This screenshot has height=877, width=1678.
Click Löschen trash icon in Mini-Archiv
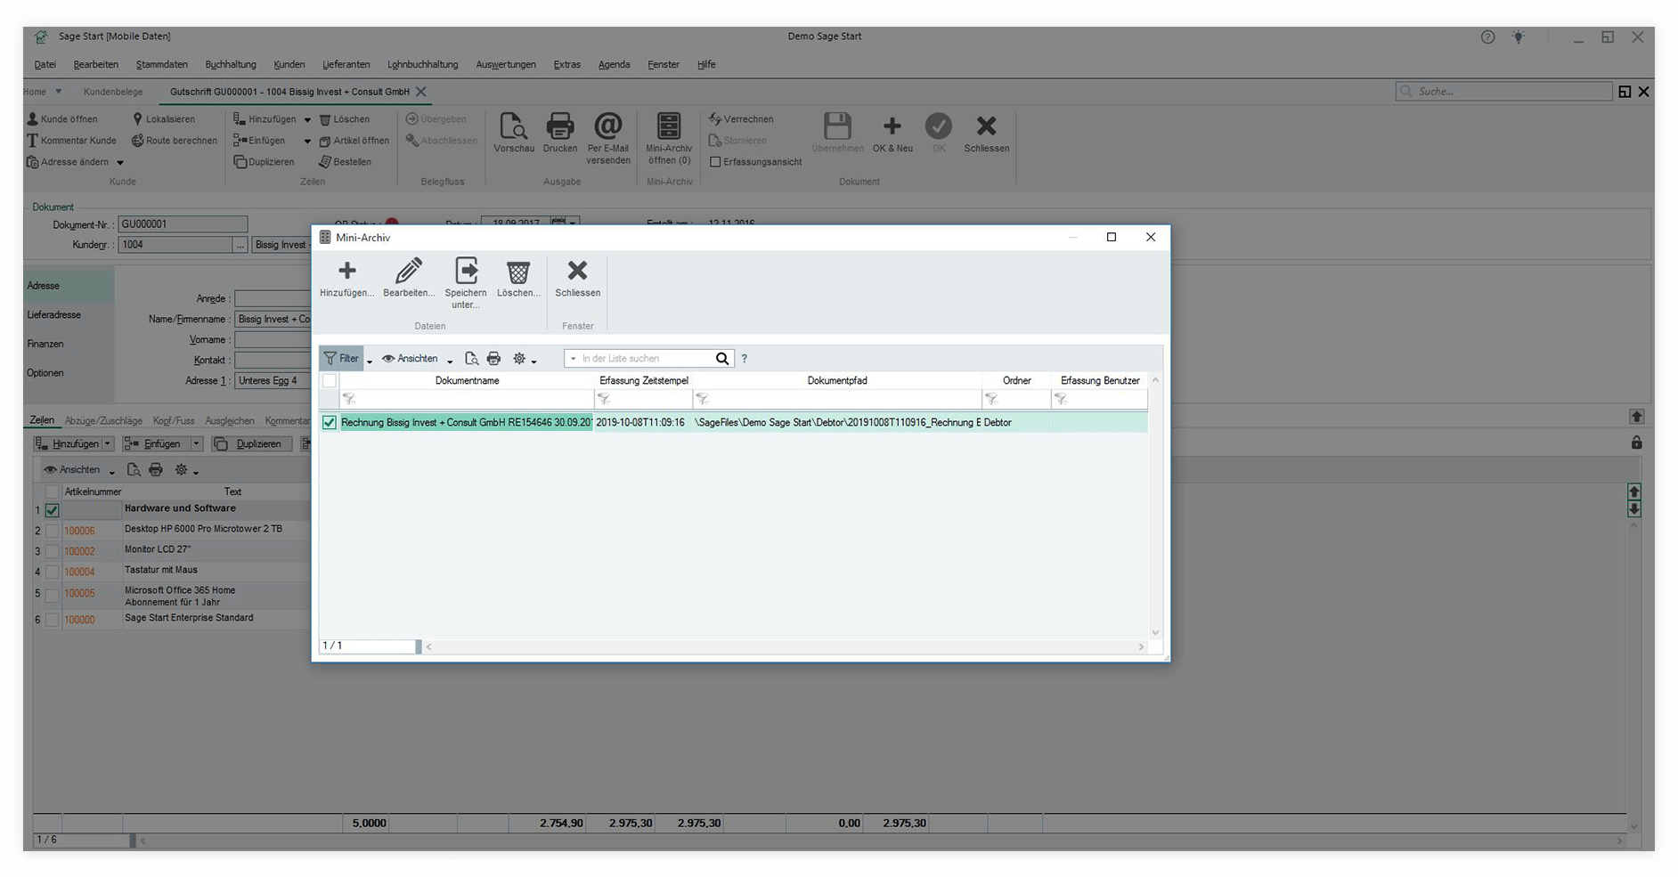coord(518,272)
